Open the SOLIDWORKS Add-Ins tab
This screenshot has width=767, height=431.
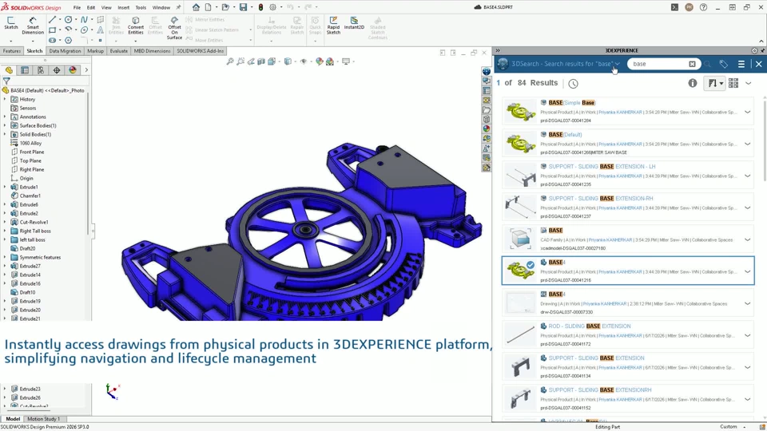(200, 51)
